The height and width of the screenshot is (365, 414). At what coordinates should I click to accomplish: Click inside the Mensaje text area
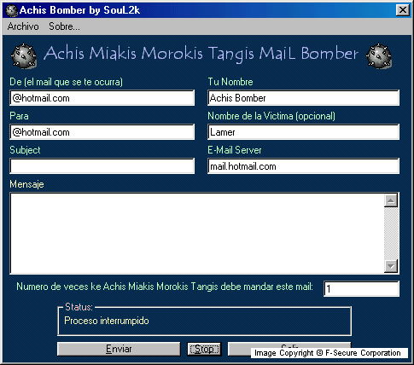pyautogui.click(x=197, y=233)
